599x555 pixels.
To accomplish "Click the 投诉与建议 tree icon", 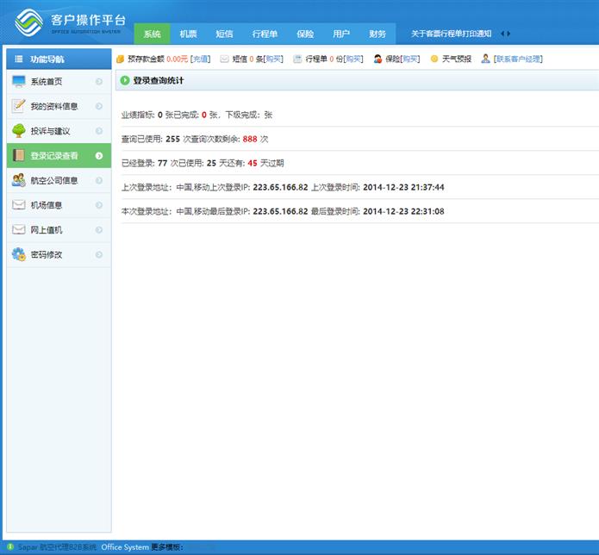I will pyautogui.click(x=18, y=131).
